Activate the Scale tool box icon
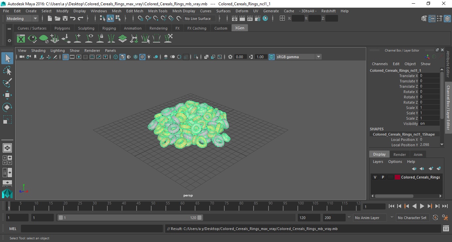This screenshot has width=452, height=242. tap(7, 120)
